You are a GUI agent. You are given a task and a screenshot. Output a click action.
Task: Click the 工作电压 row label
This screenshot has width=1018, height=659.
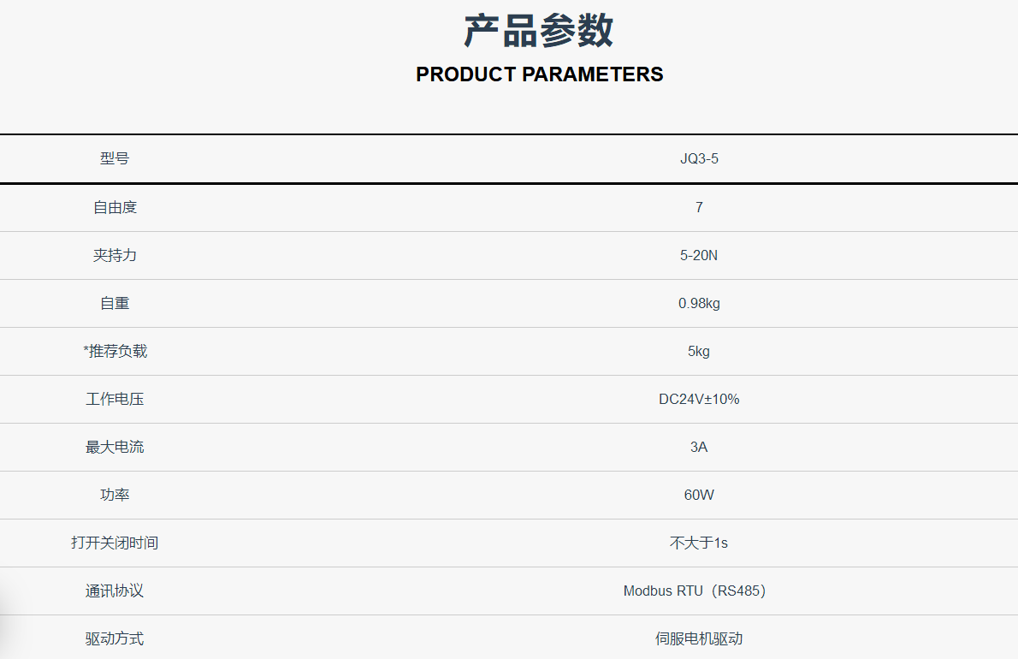pyautogui.click(x=115, y=400)
